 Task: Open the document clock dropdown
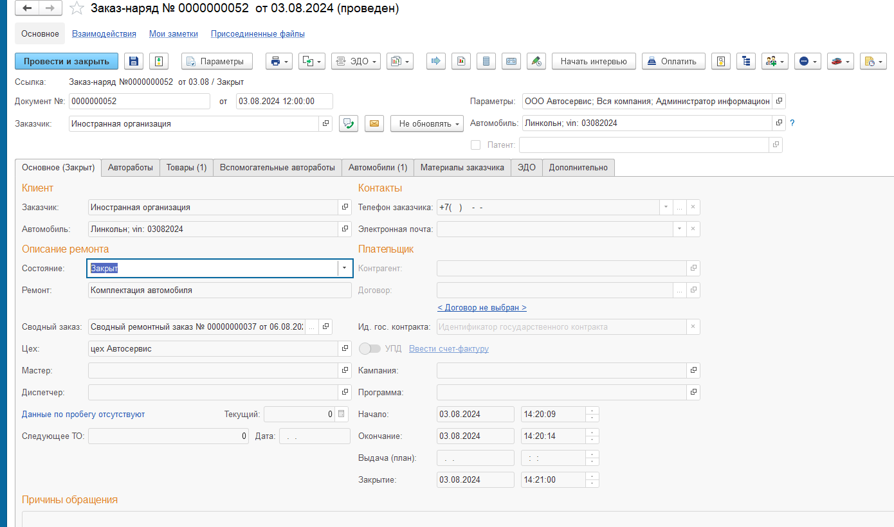873,61
